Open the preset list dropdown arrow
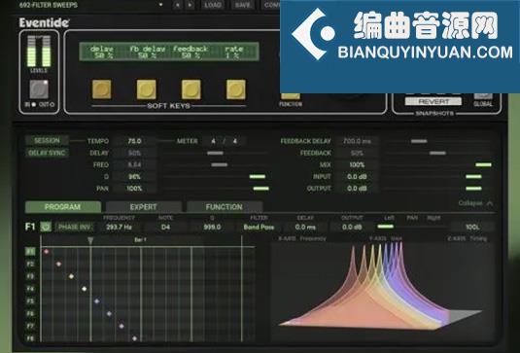The height and width of the screenshot is (353, 520). (x=160, y=5)
